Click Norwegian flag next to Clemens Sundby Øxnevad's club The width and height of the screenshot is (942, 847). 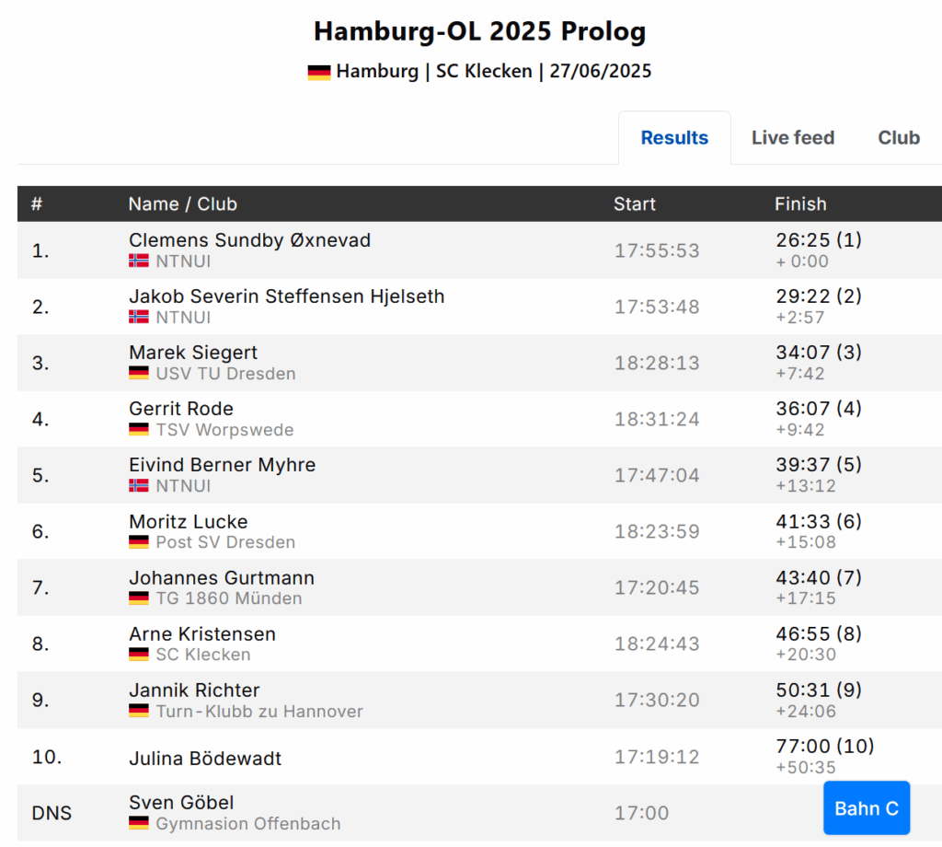[x=139, y=261]
